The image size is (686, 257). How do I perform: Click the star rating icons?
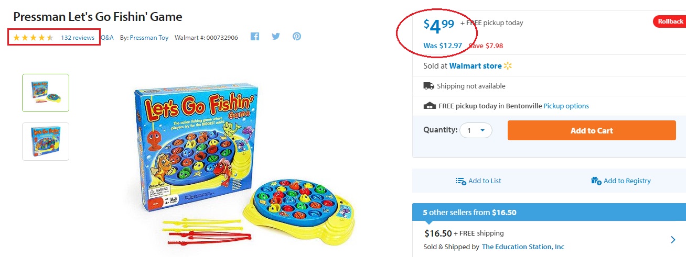pos(33,38)
